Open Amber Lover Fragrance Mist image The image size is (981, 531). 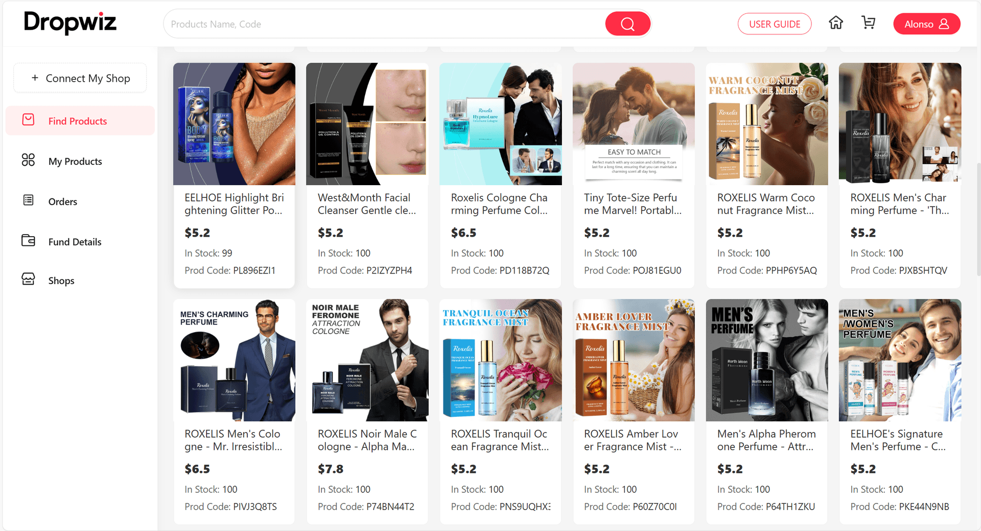pos(634,360)
